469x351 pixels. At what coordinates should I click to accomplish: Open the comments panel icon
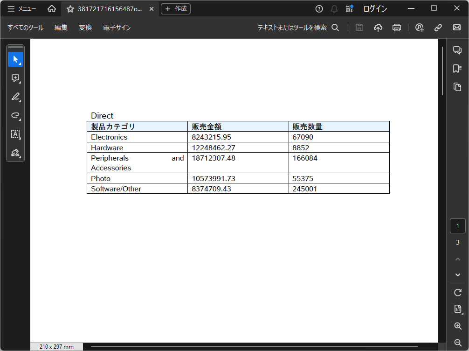point(457,50)
